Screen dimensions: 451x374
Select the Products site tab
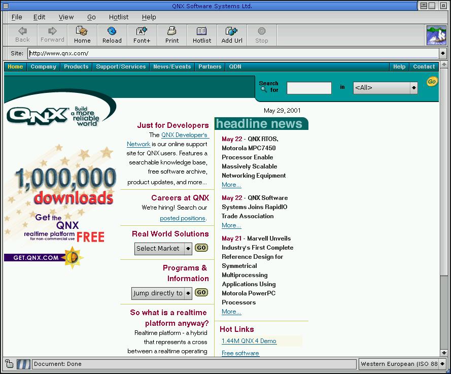(76, 66)
